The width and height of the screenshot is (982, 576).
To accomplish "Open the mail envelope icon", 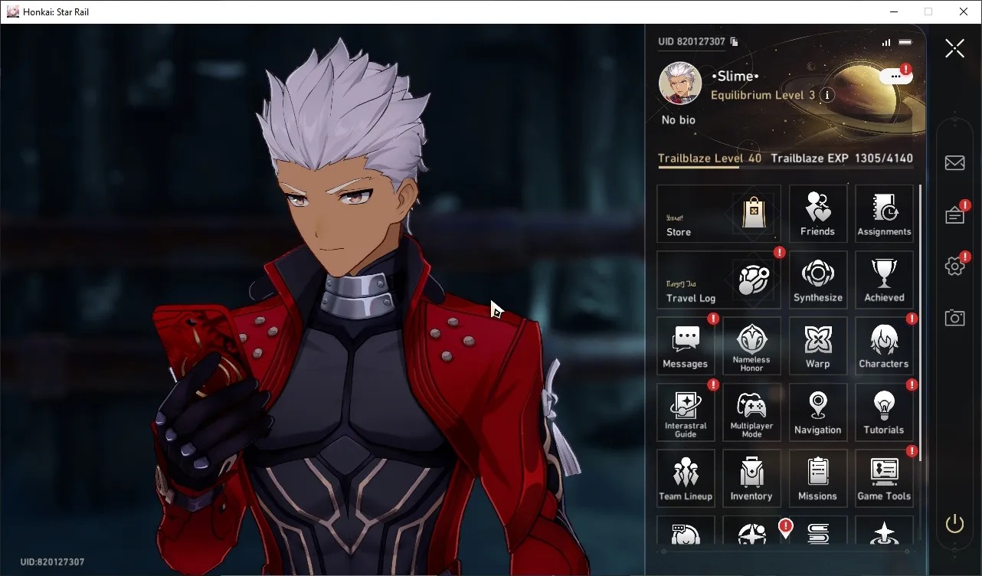I will point(954,162).
